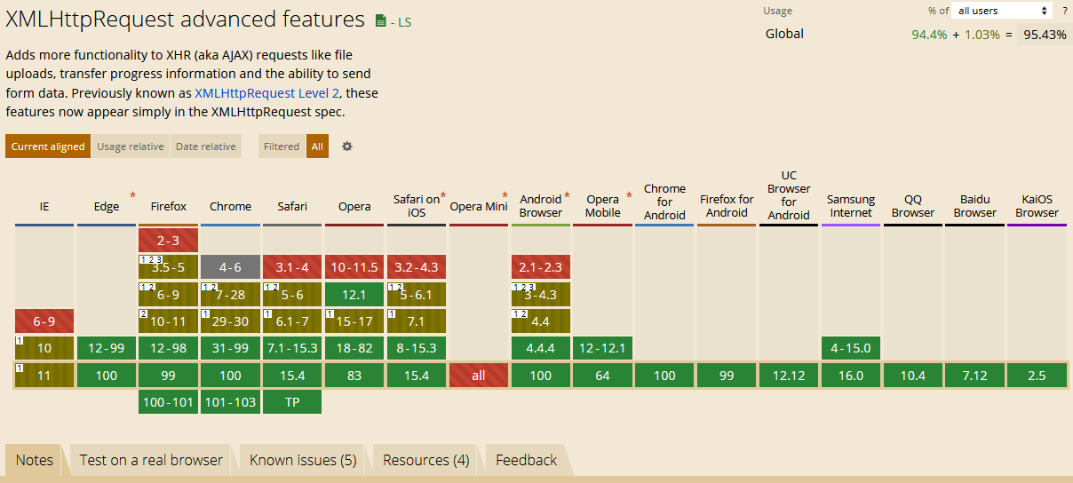Click the Samsung Internet column header
1073x483 pixels.
click(851, 206)
